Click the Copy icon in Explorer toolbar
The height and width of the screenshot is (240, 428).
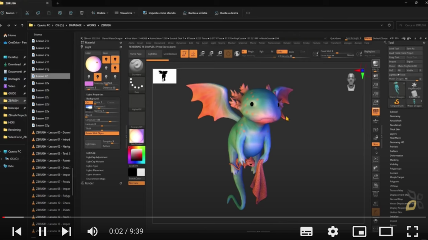38,13
